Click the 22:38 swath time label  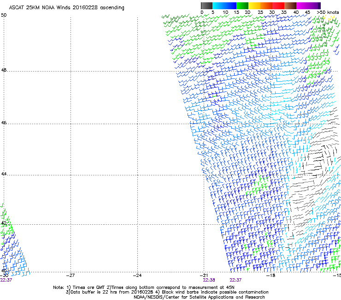point(209,280)
